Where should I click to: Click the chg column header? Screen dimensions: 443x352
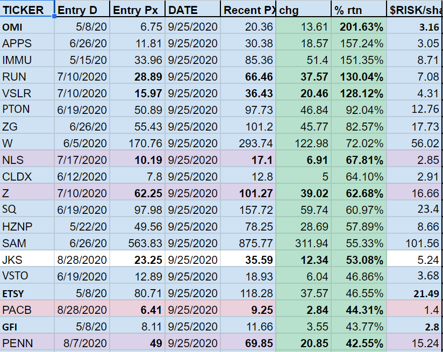click(303, 9)
